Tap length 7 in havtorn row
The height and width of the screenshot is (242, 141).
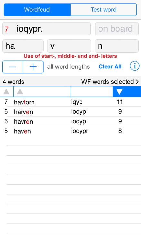[6, 102]
